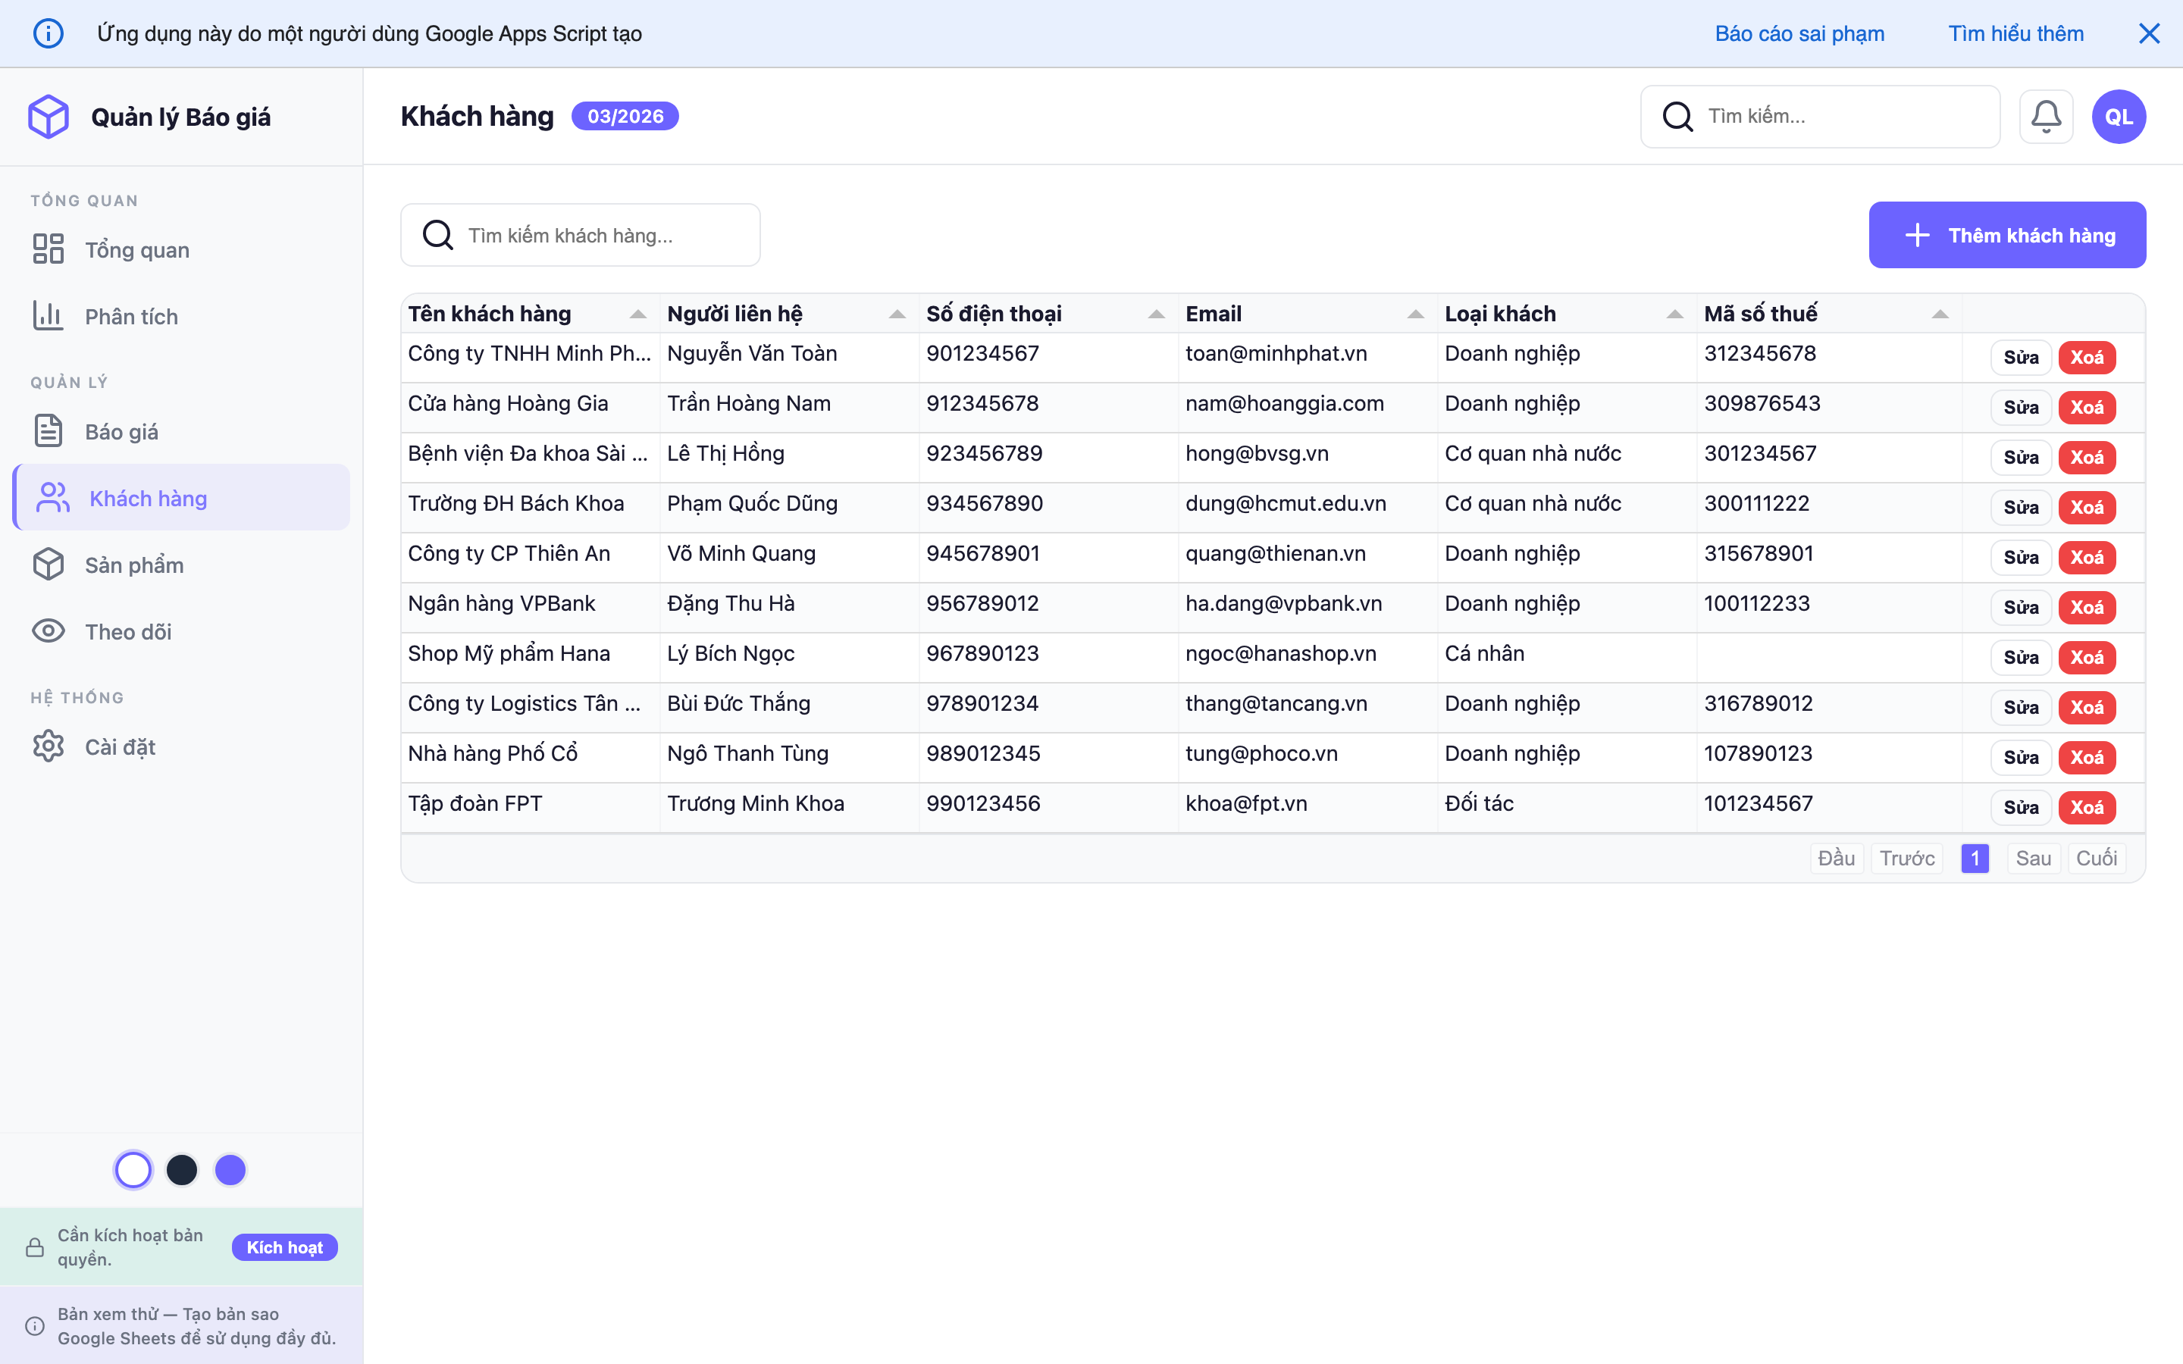Screen dimensions: 2183x1364
Task: Open the QL user avatar
Action: [x=2118, y=117]
